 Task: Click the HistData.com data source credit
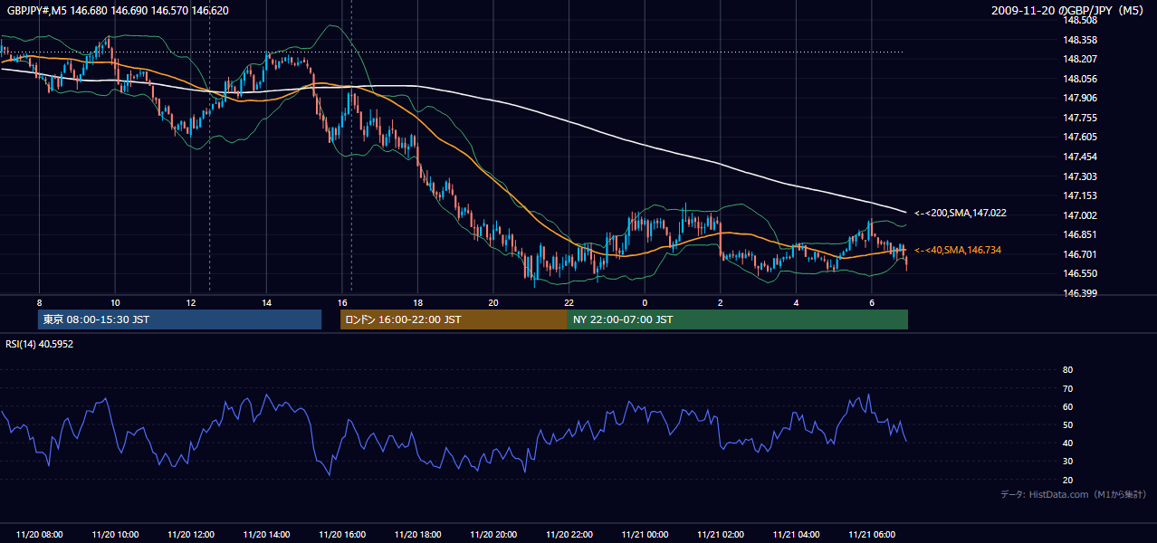tap(1074, 494)
